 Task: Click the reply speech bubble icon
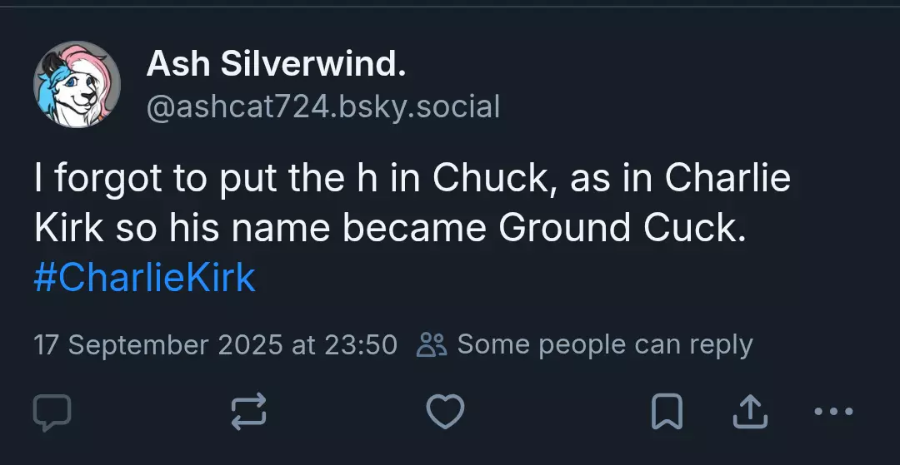pyautogui.click(x=52, y=413)
